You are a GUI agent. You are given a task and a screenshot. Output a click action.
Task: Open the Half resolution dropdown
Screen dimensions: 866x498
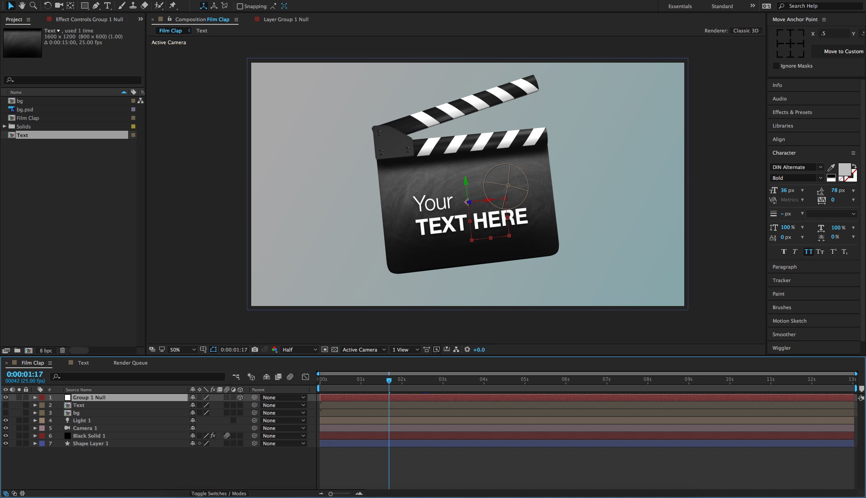(299, 350)
